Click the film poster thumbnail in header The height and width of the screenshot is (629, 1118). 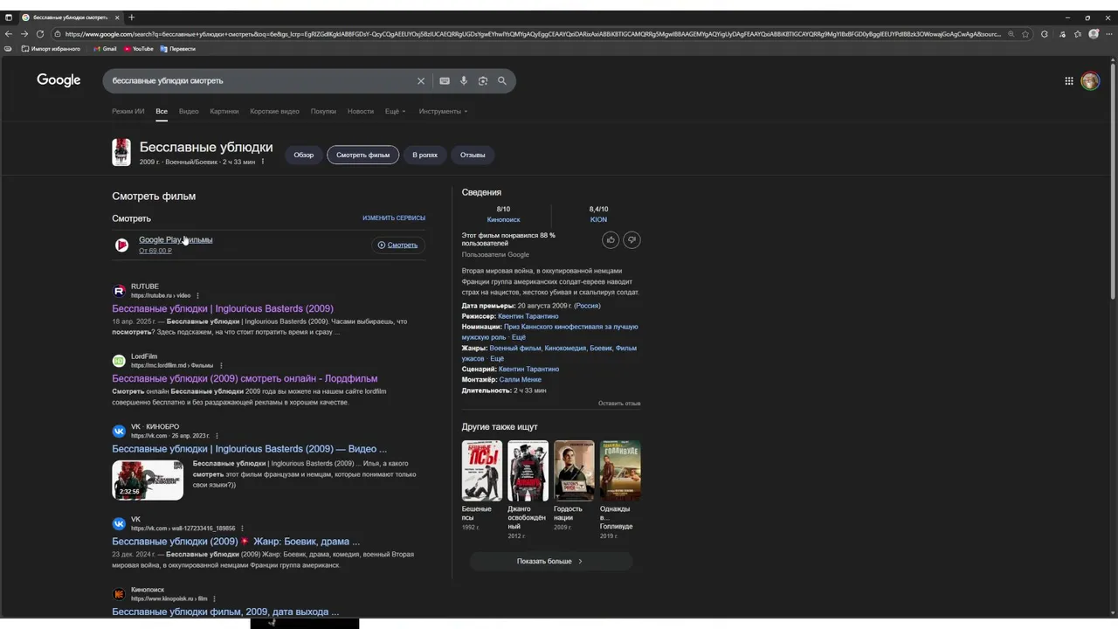pos(121,152)
